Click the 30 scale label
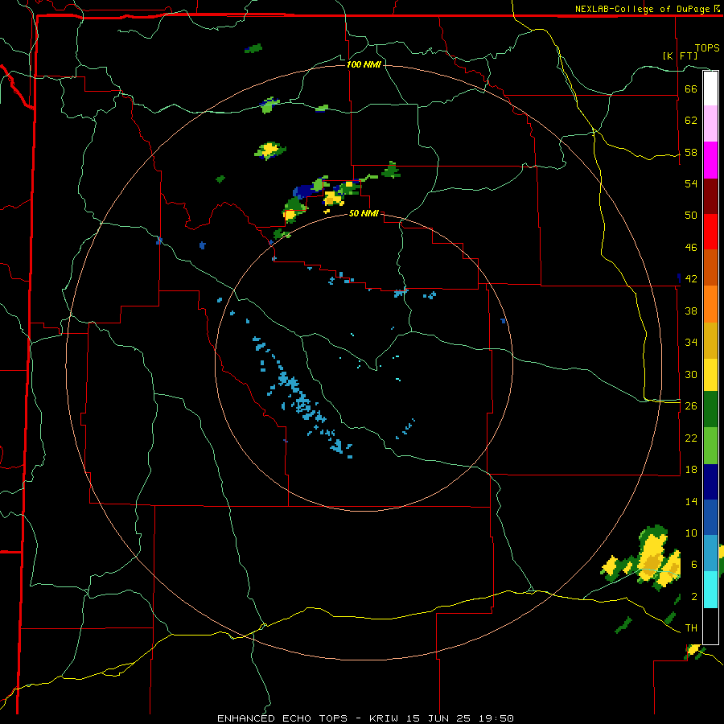The width and height of the screenshot is (724, 724). pos(691,374)
